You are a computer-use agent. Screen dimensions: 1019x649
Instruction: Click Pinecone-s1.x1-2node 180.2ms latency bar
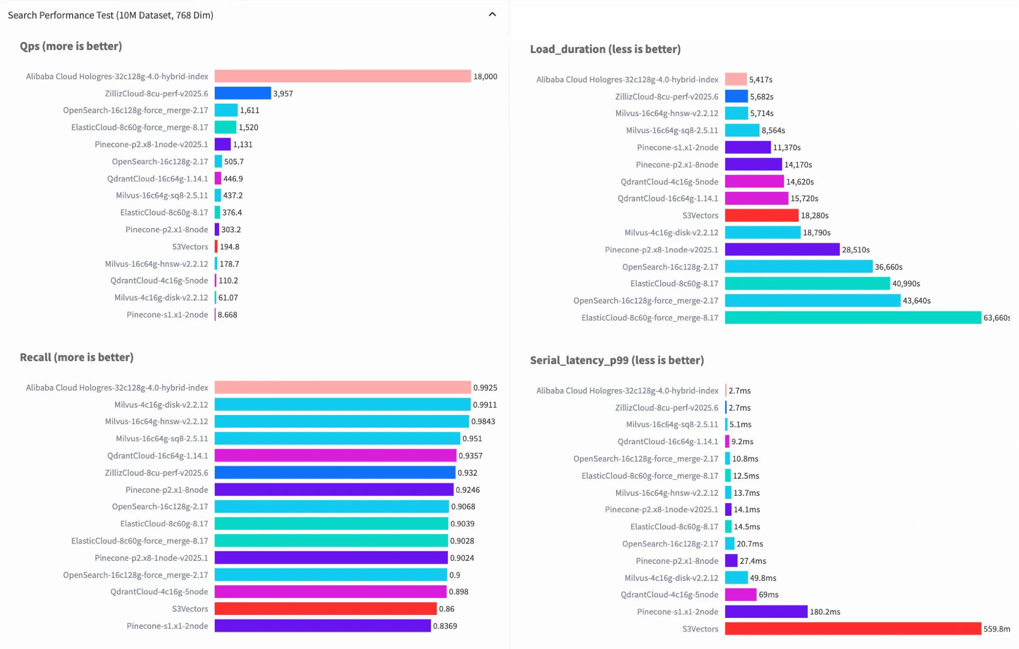tap(766, 611)
